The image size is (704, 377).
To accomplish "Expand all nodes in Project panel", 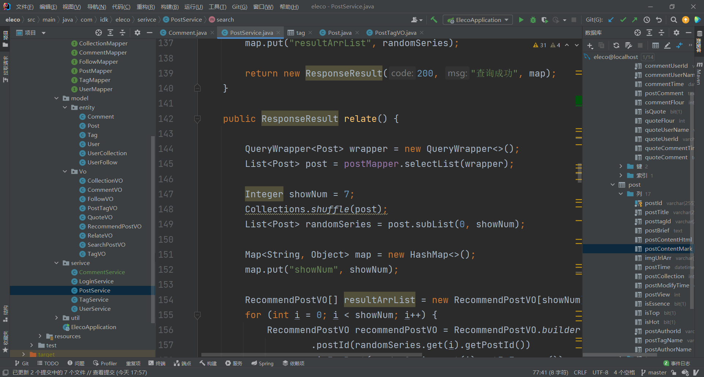I will tap(110, 33).
